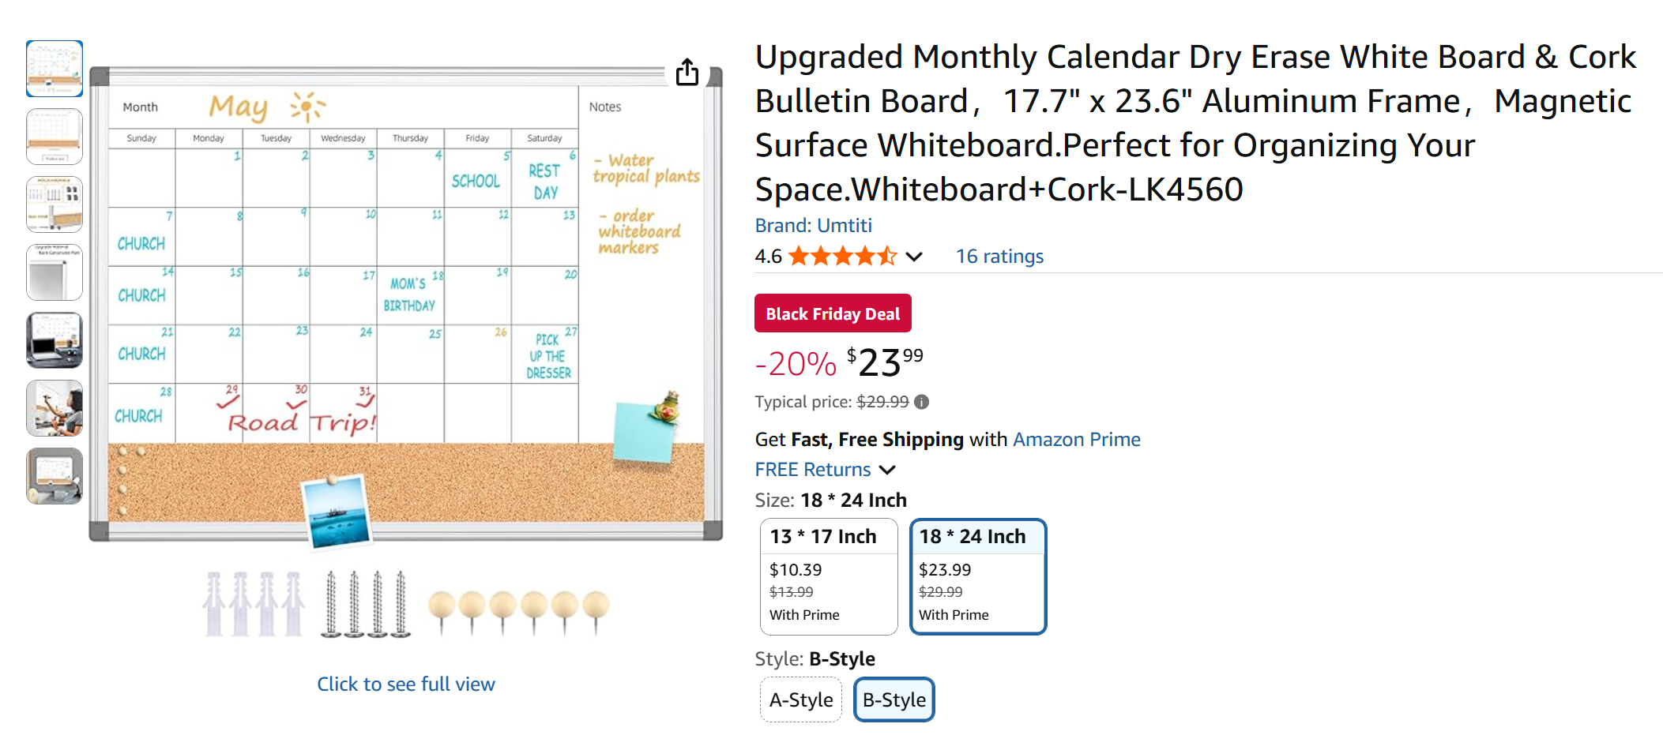Click the 'Click to see full view' link
Image resolution: width=1663 pixels, height=735 pixels.
pos(406,684)
